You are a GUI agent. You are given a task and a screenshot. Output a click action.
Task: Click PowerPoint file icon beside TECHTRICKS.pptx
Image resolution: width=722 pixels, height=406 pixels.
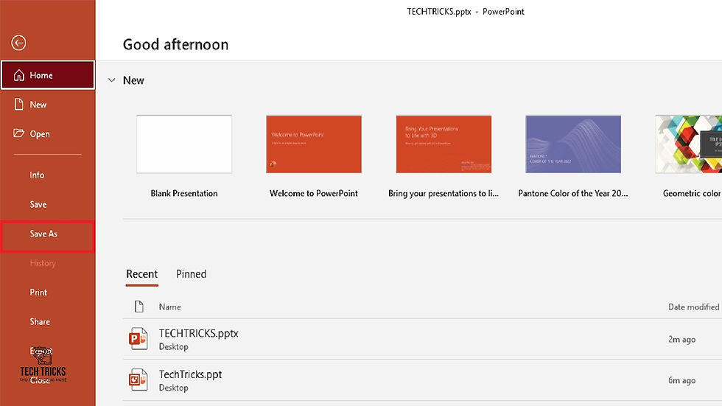139,339
